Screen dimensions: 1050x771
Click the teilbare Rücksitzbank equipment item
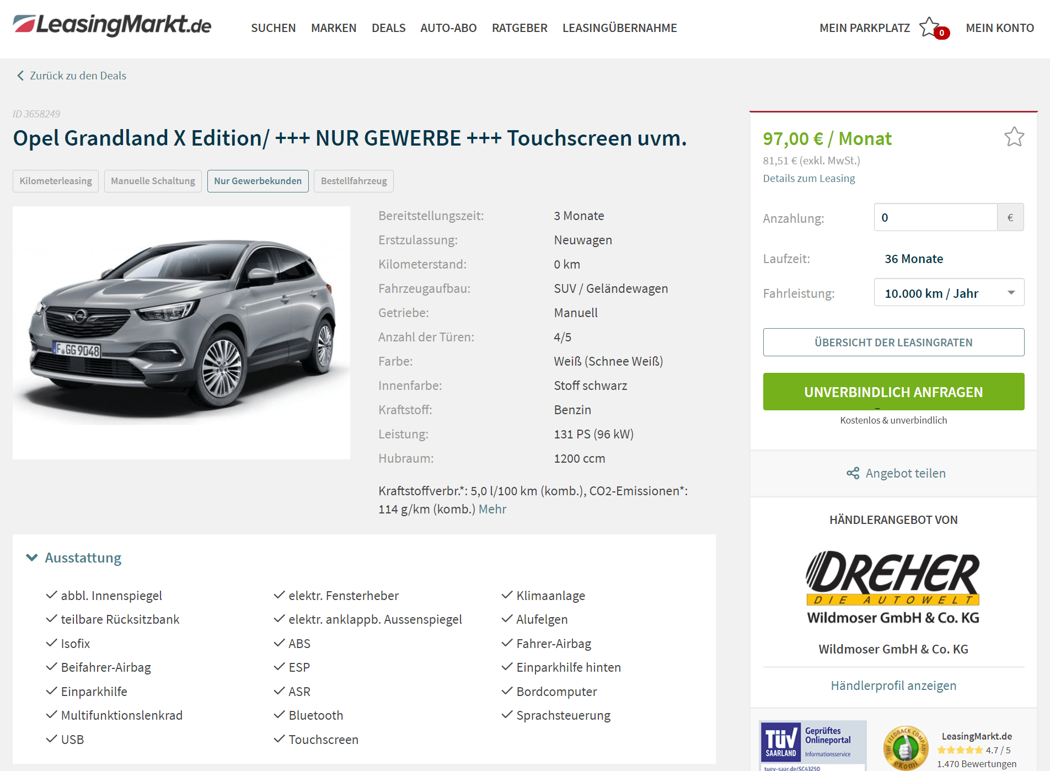120,619
